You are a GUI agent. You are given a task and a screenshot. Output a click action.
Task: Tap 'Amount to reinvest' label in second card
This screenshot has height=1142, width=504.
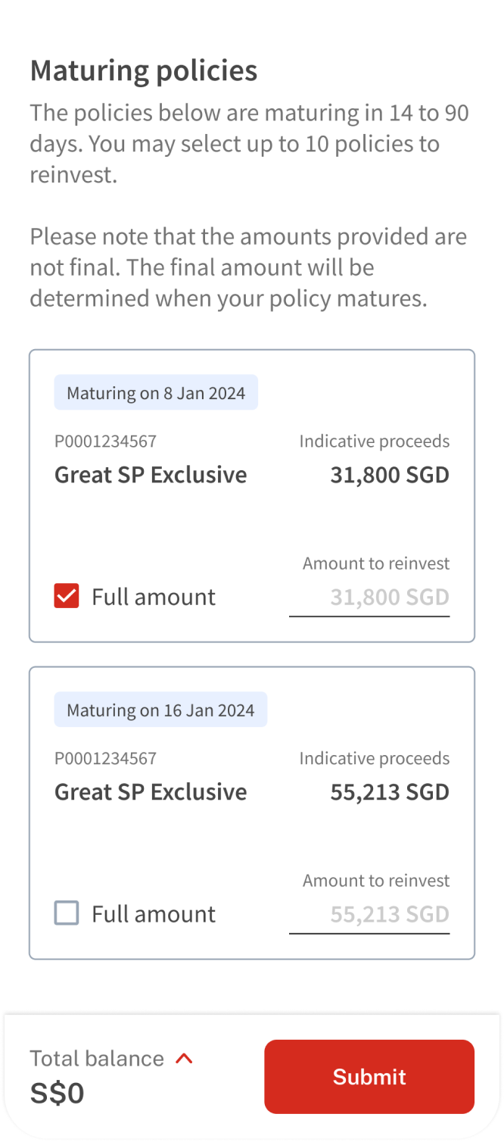[x=376, y=881]
